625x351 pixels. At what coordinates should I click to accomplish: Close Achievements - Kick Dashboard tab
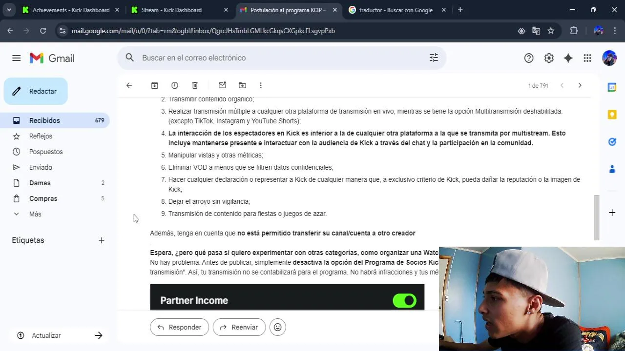[116, 10]
